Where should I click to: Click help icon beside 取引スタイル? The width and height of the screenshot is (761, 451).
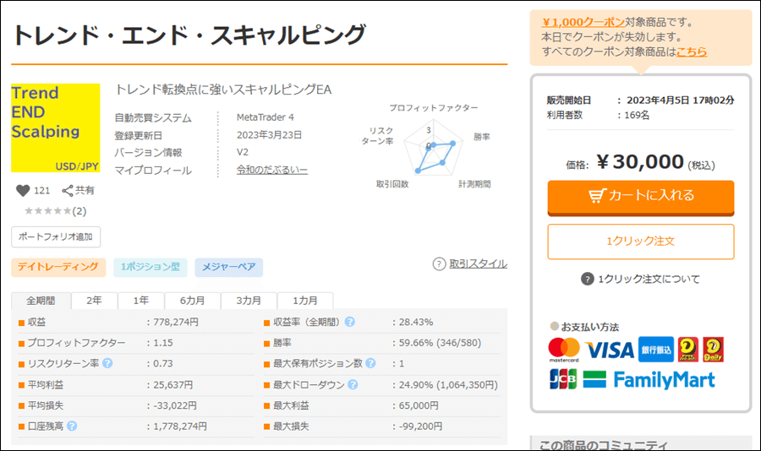click(439, 264)
